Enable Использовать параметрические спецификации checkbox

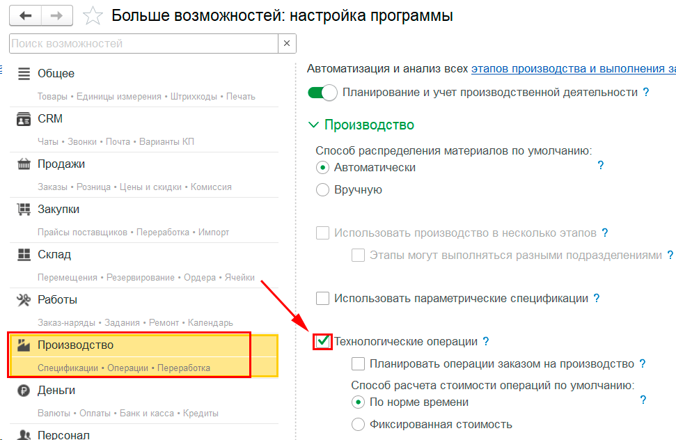tap(322, 298)
